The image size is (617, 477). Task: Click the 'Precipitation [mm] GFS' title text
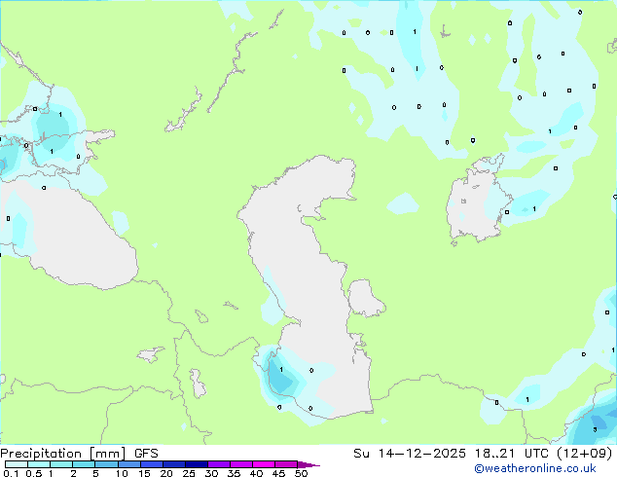coord(79,454)
